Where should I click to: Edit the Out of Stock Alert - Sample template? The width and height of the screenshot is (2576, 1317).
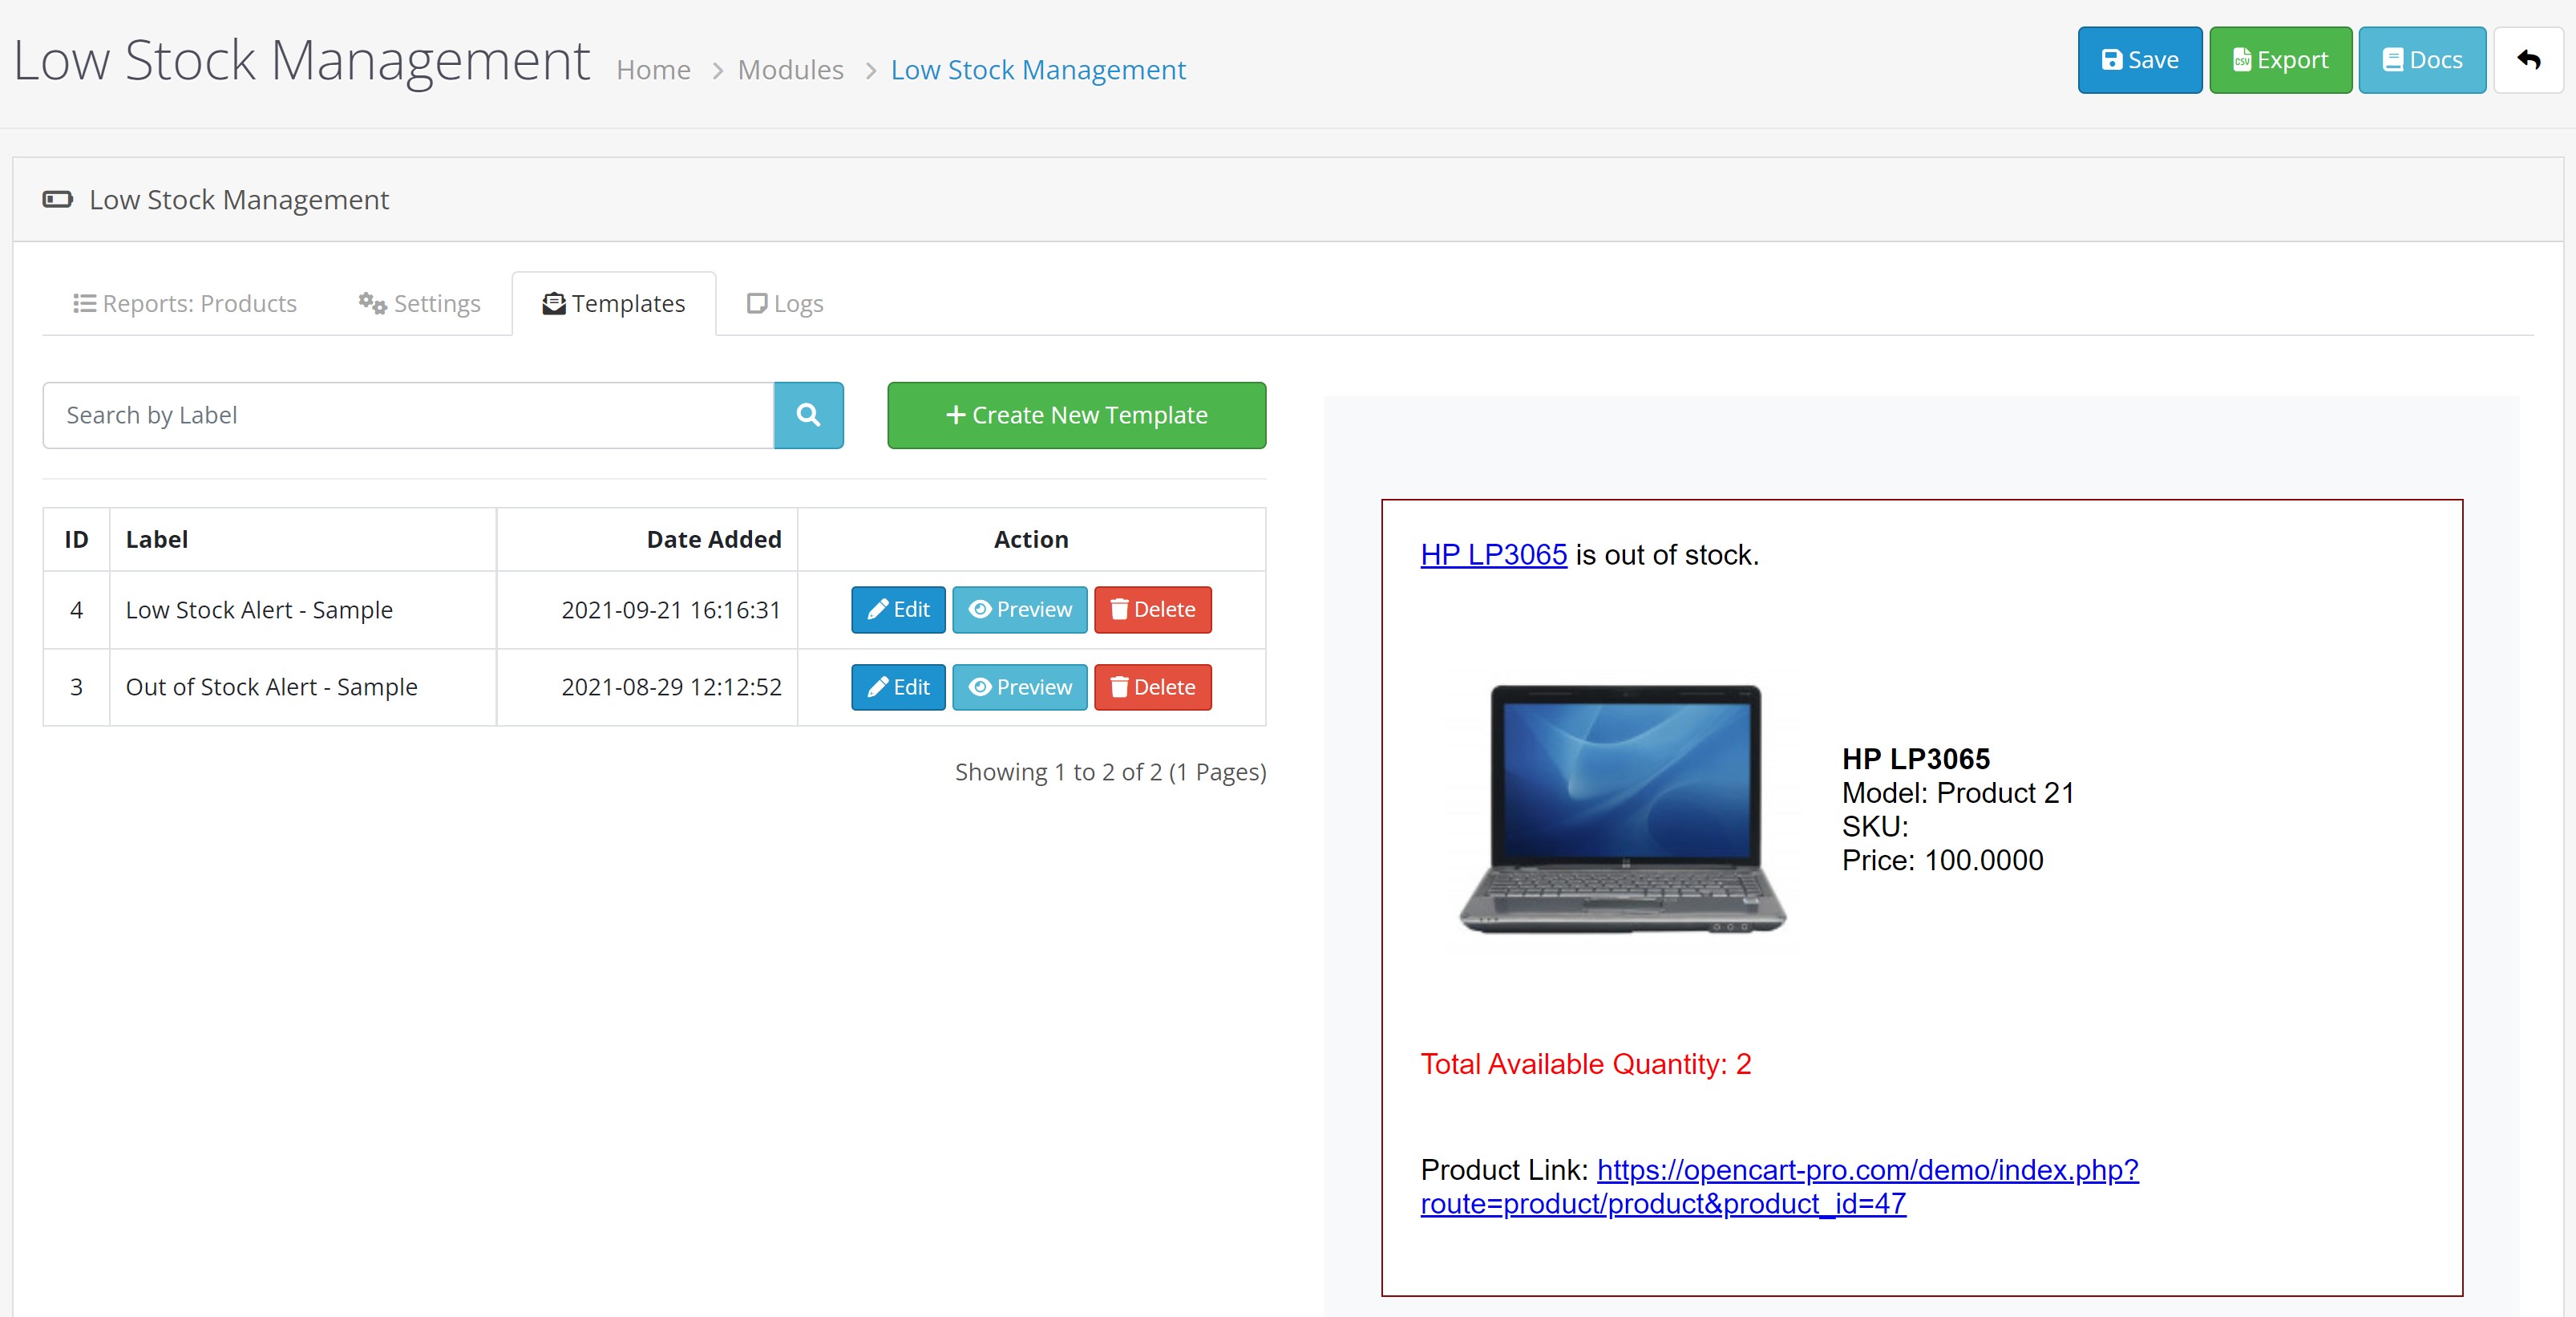coord(898,687)
